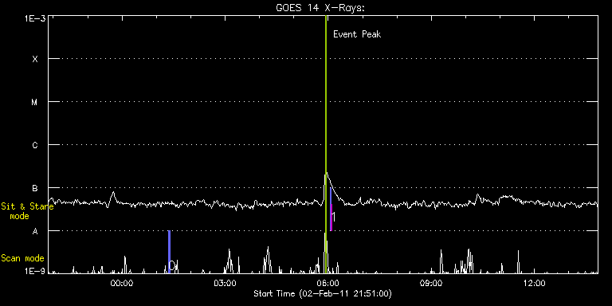Click the M flare class axis label
This screenshot has height=306, width=612.
(x=35, y=102)
